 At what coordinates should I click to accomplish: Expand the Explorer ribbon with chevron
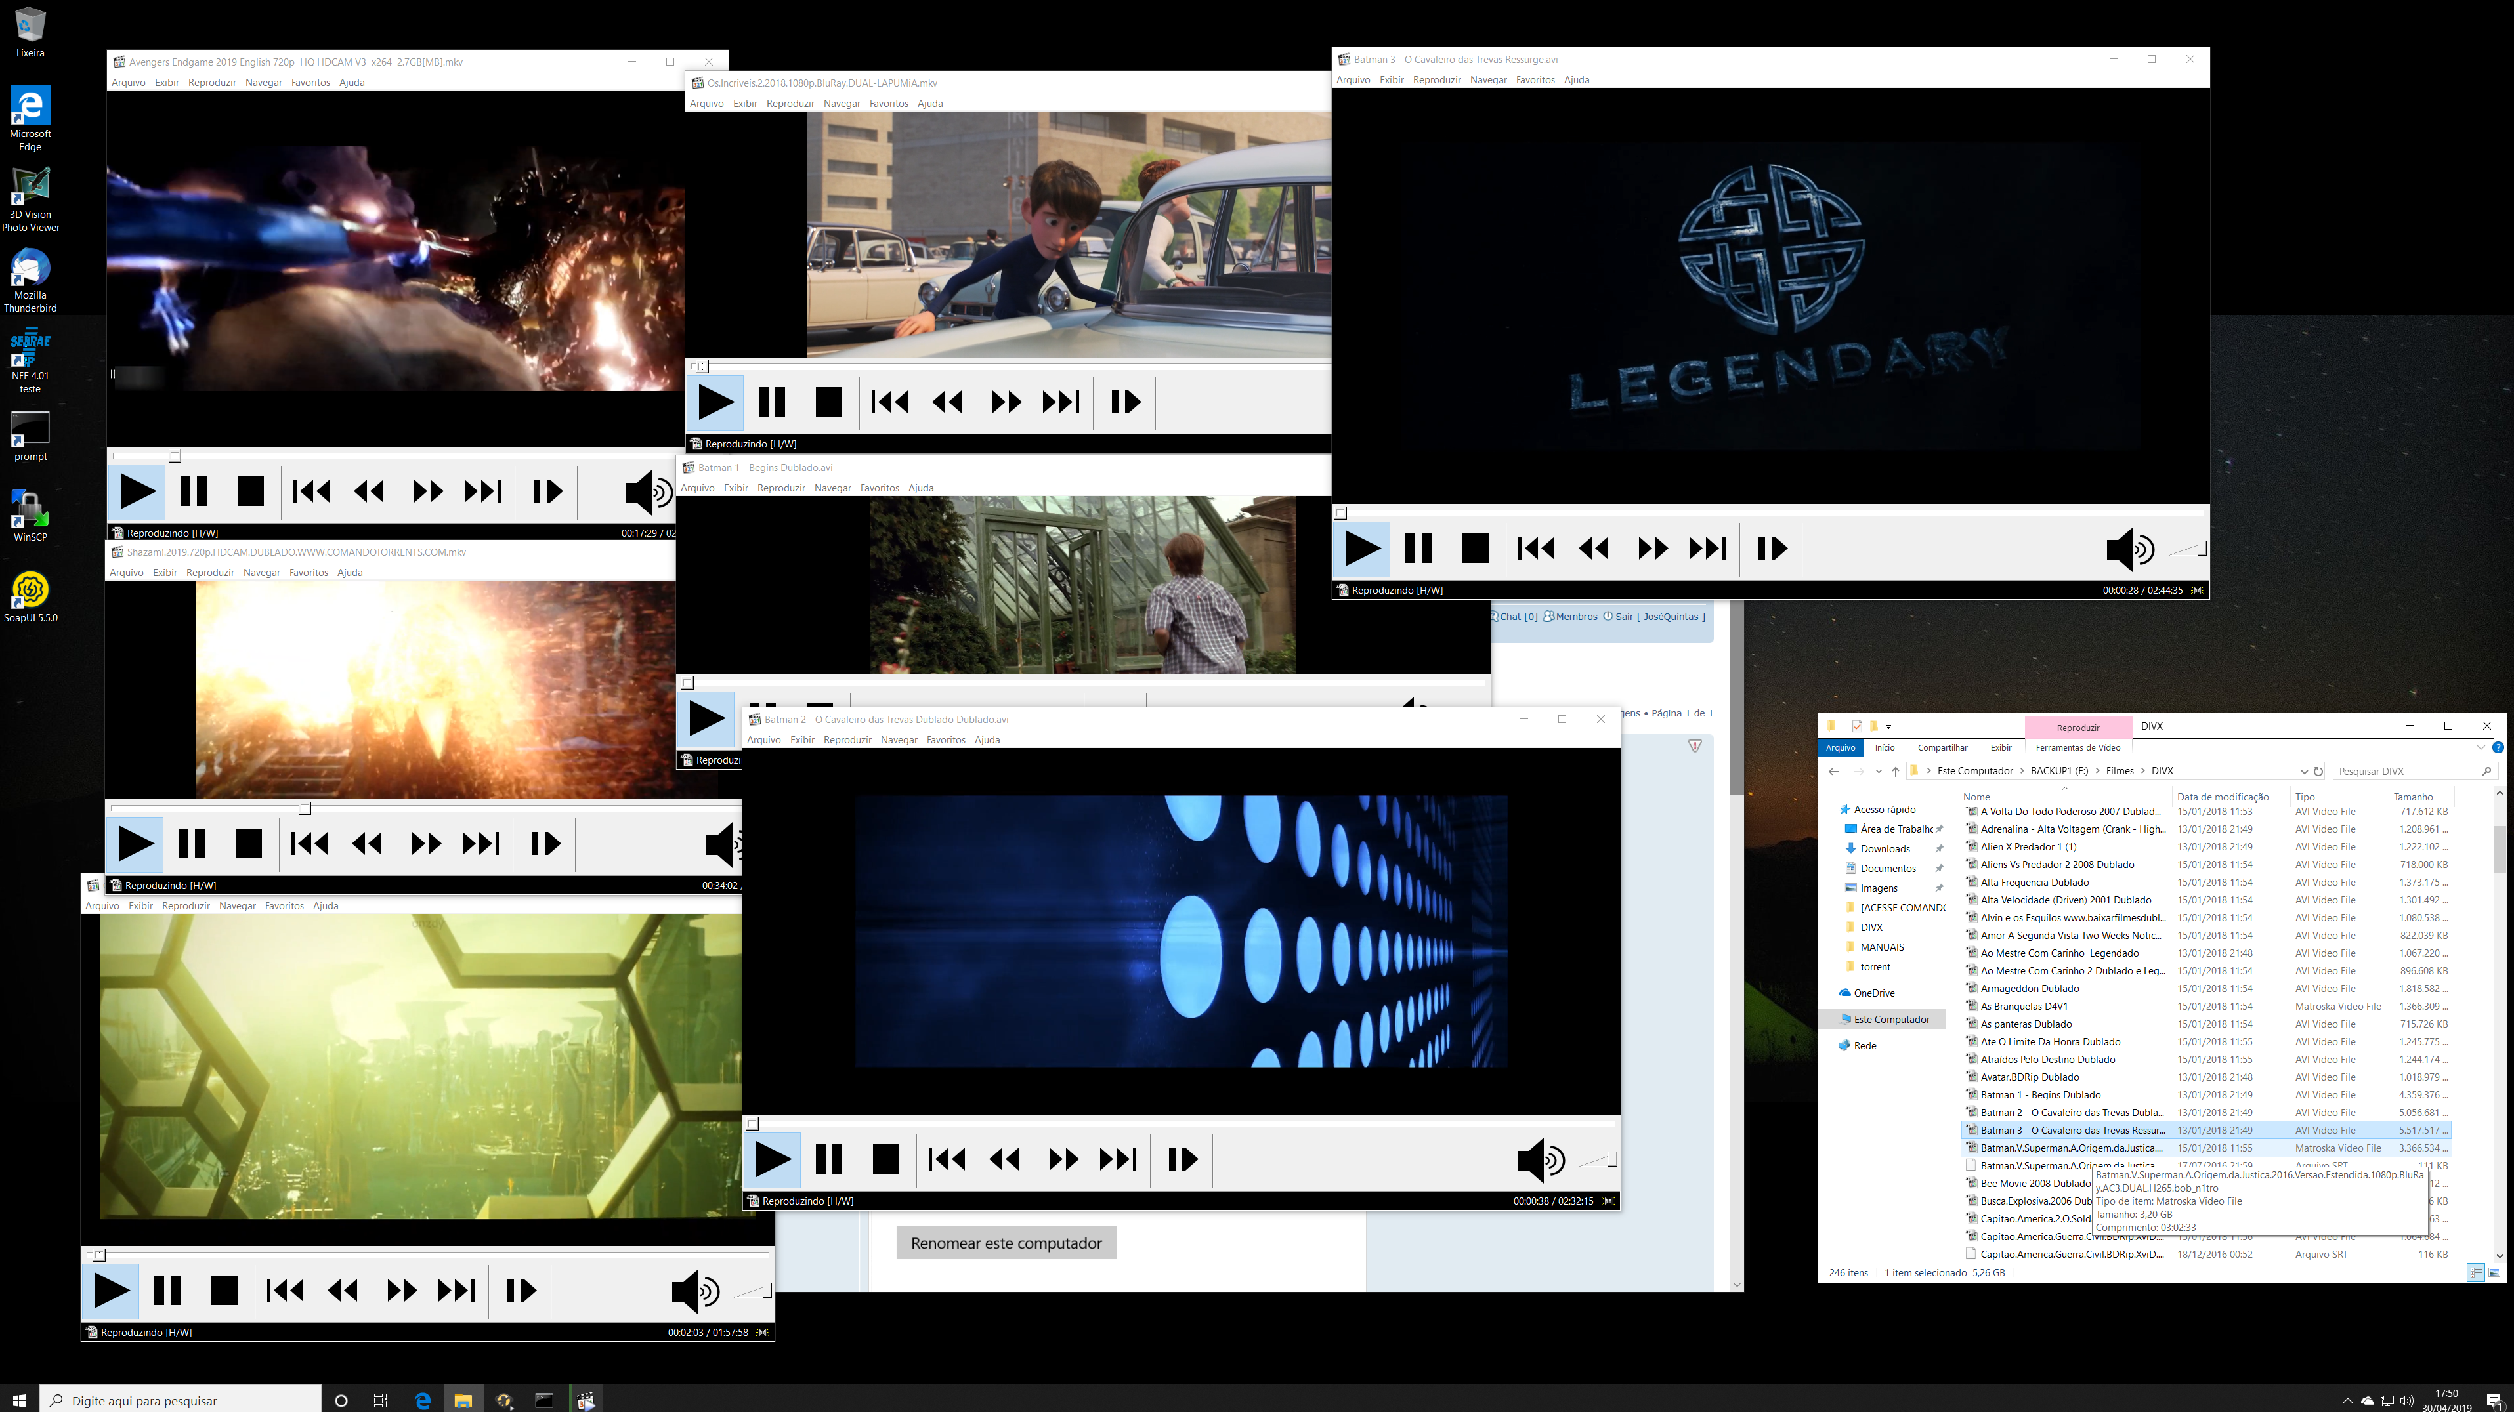coord(2480,747)
